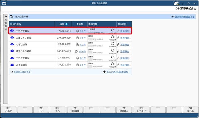Expand the 対象選択 side panel

coord(6,17)
